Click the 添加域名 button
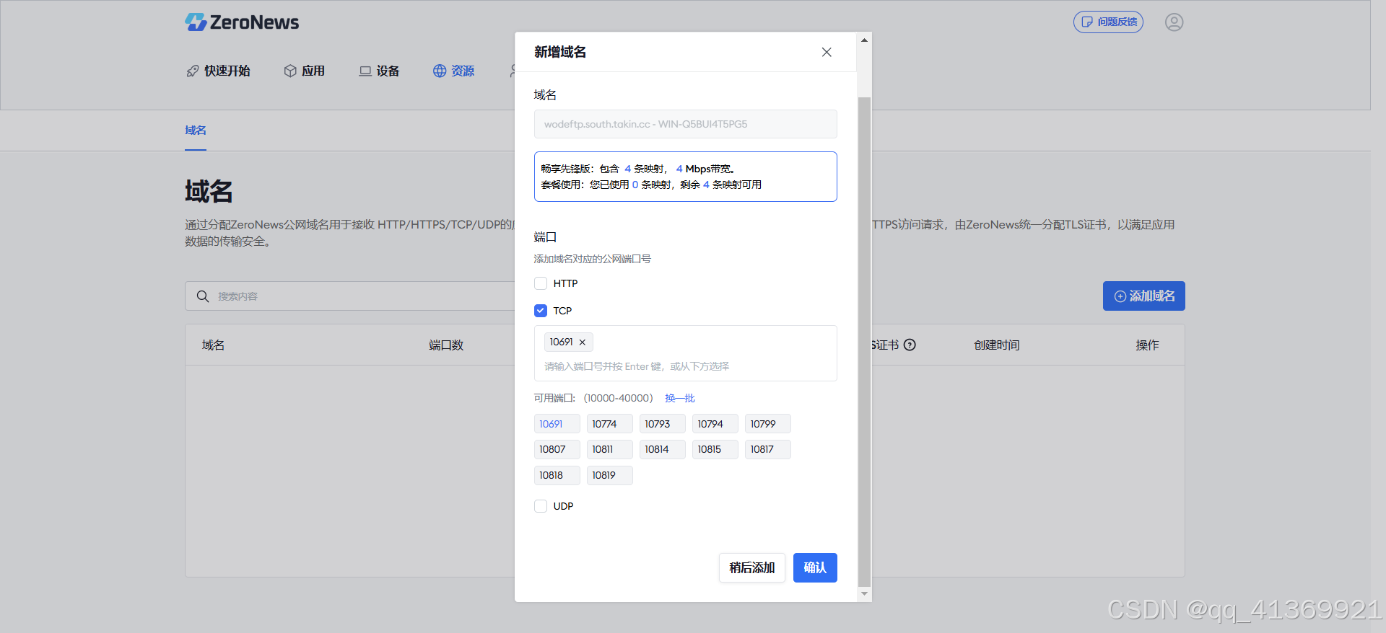Image resolution: width=1386 pixels, height=633 pixels. click(x=1143, y=296)
